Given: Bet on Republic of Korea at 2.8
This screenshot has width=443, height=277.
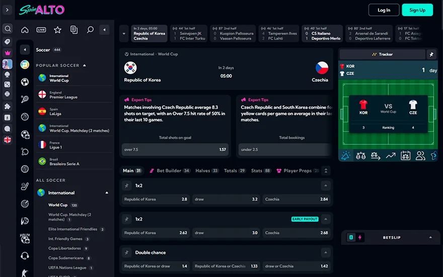Looking at the screenshot, I should 156,199.
